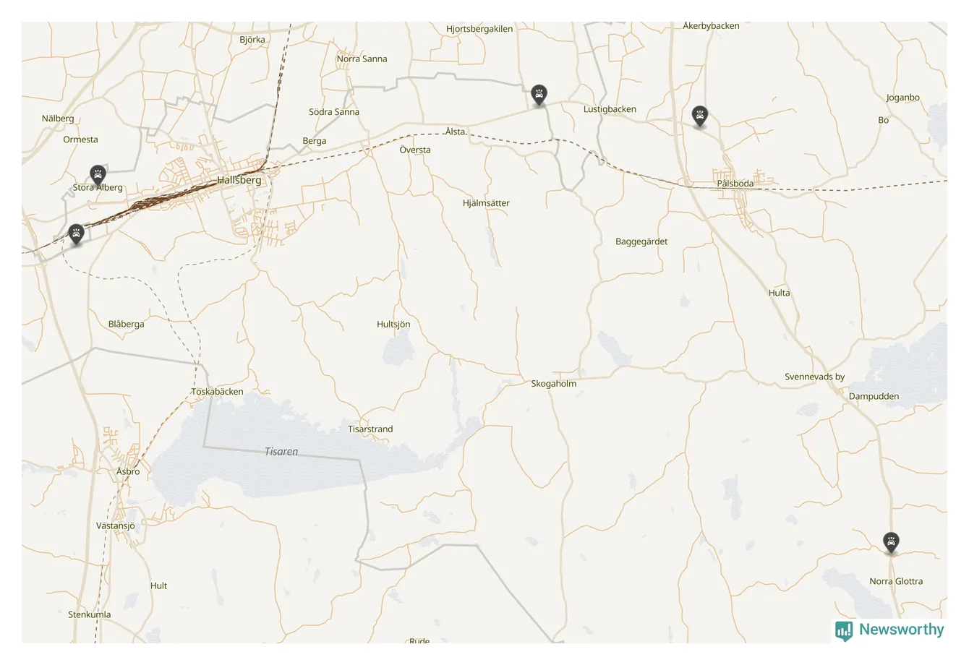The image size is (969, 665).
Task: Select the Baggegärdet place label
Action: [641, 241]
